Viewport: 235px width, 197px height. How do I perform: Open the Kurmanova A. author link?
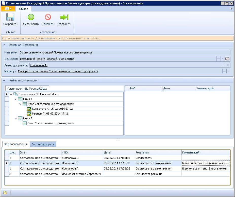[39, 65]
